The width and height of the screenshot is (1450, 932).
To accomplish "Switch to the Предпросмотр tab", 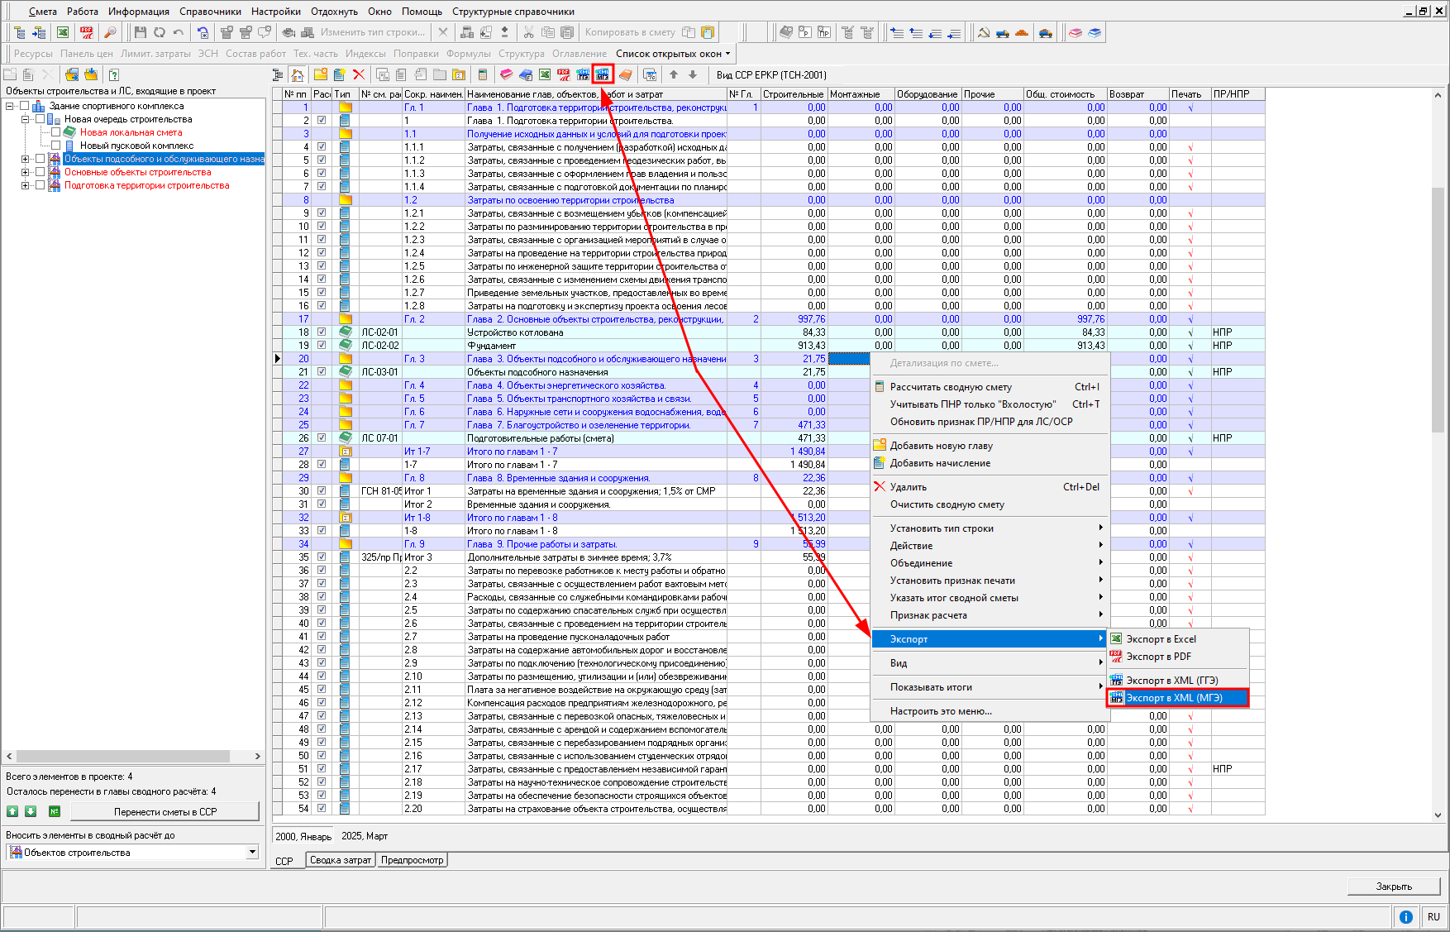I will [x=412, y=860].
